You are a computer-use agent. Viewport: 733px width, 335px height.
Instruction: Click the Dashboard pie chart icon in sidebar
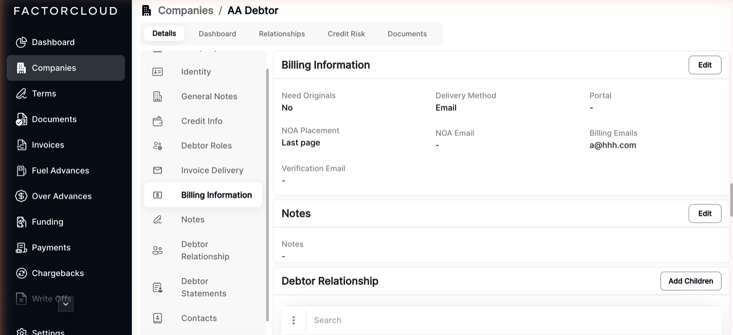click(21, 42)
